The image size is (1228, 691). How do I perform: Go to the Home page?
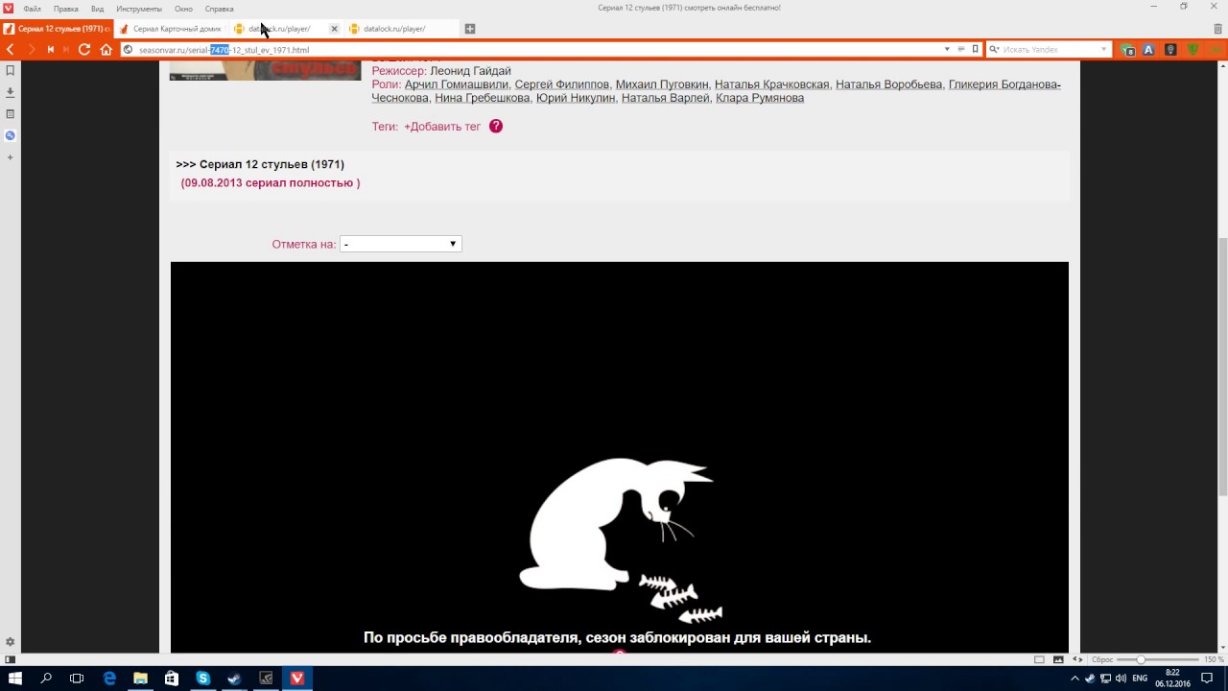coord(106,49)
